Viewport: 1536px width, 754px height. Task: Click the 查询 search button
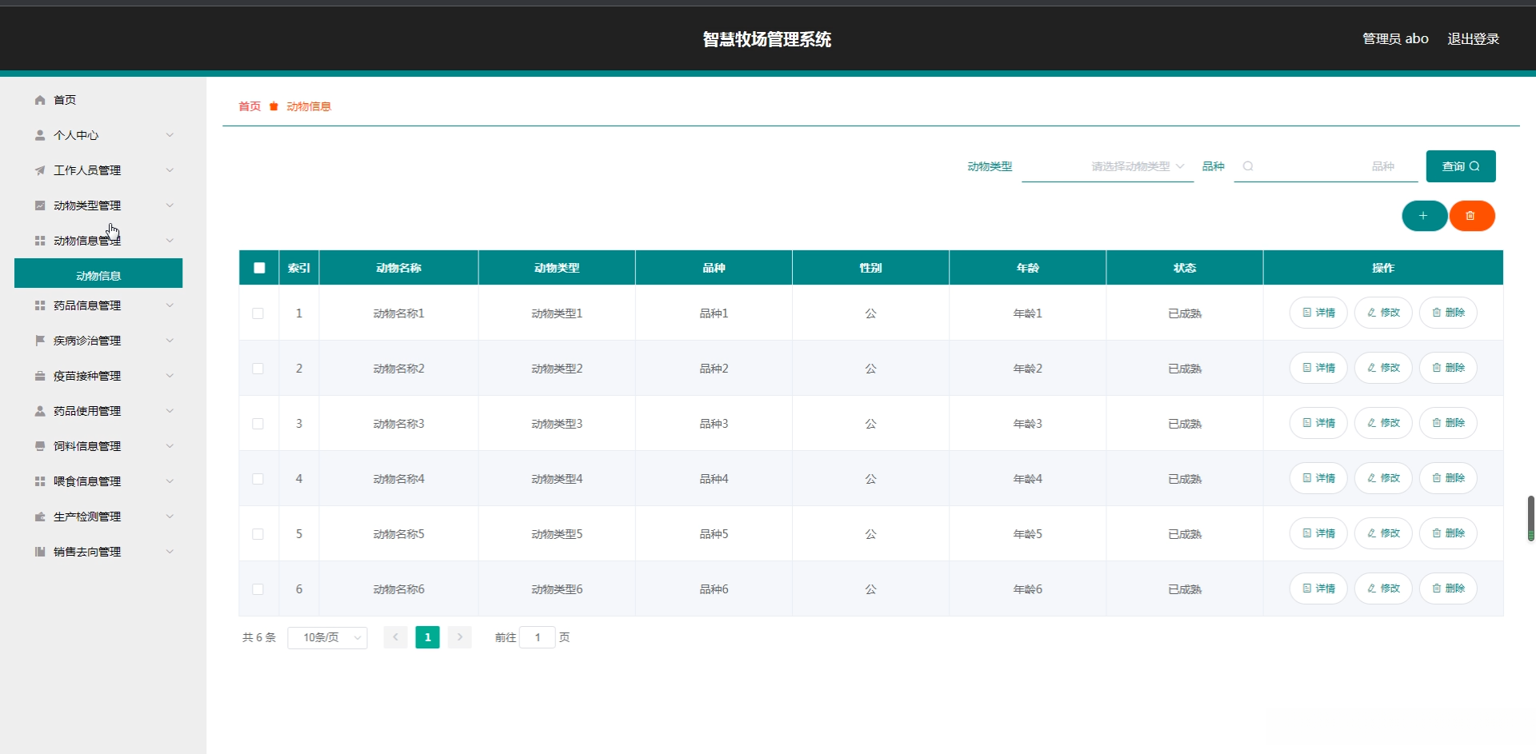[1461, 166]
